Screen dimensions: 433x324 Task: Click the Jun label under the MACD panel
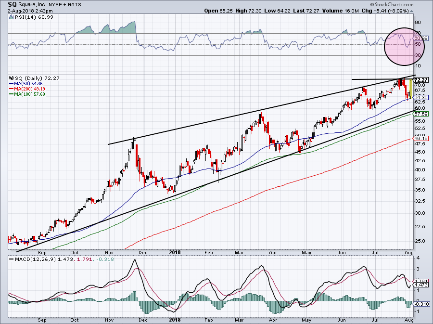pos(342,320)
